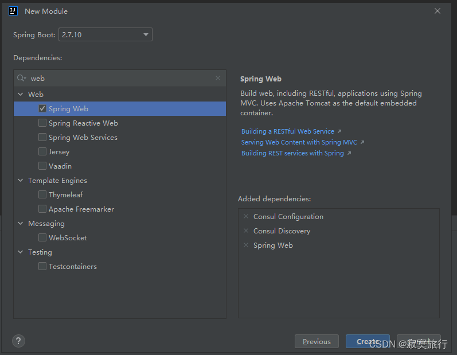Open the help question mark button

18,341
